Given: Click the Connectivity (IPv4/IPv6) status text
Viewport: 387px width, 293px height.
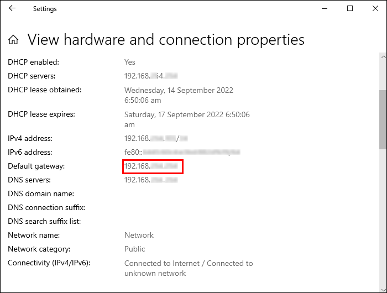Looking at the screenshot, I should coord(188,268).
